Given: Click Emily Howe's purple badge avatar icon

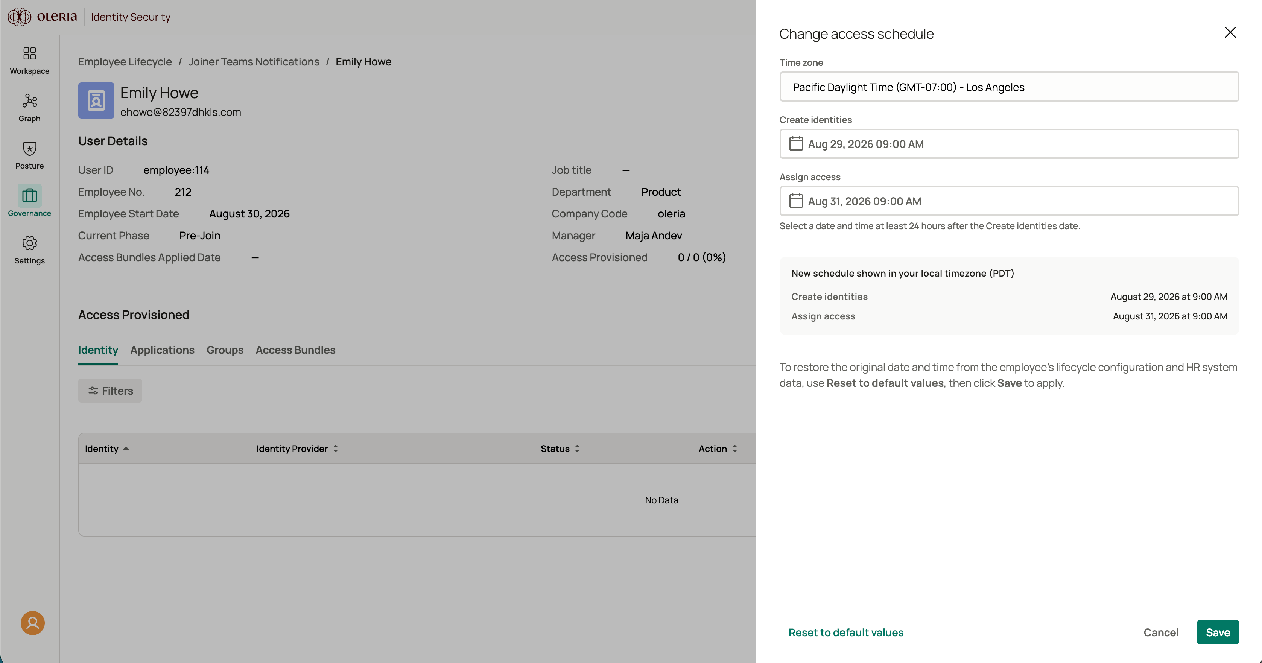Looking at the screenshot, I should coord(96,100).
